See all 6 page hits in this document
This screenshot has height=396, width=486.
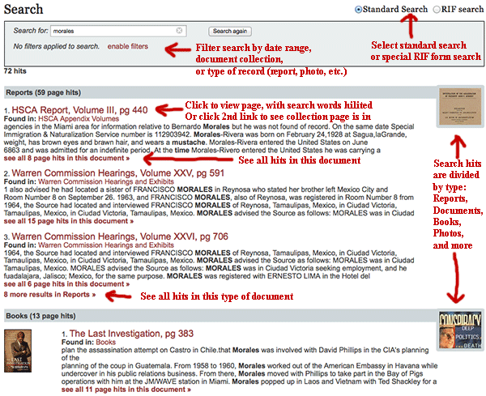[66, 284]
